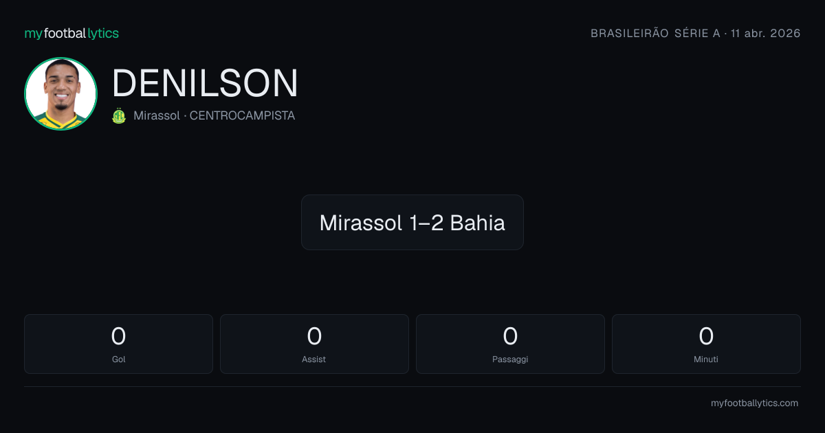This screenshot has height=433, width=825.
Task: Click the zero value above Minuti
Action: tap(706, 336)
